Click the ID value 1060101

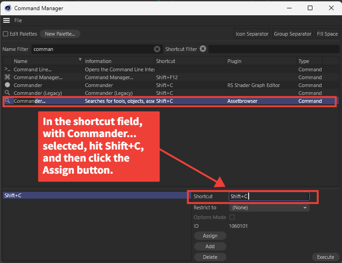(238, 226)
